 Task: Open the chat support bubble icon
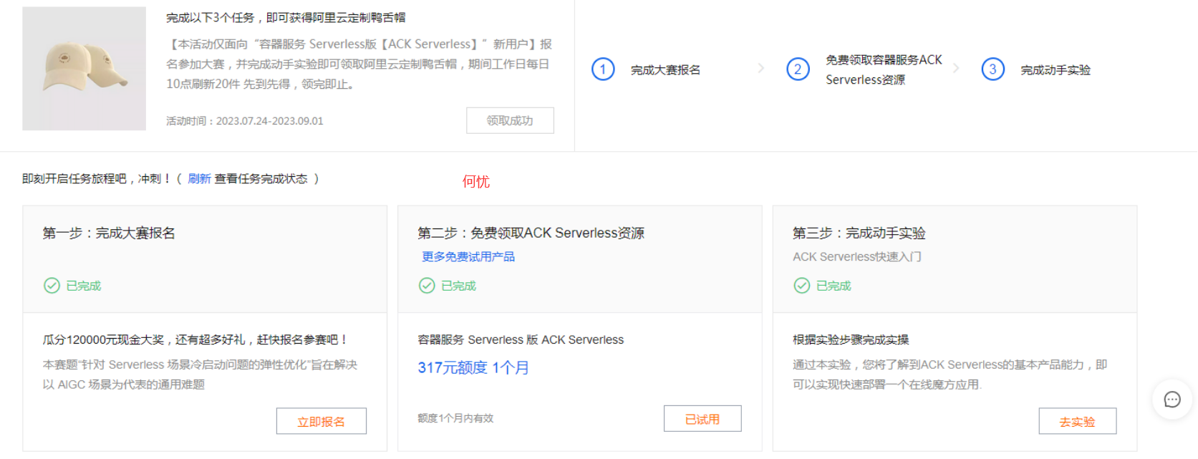coord(1172,400)
